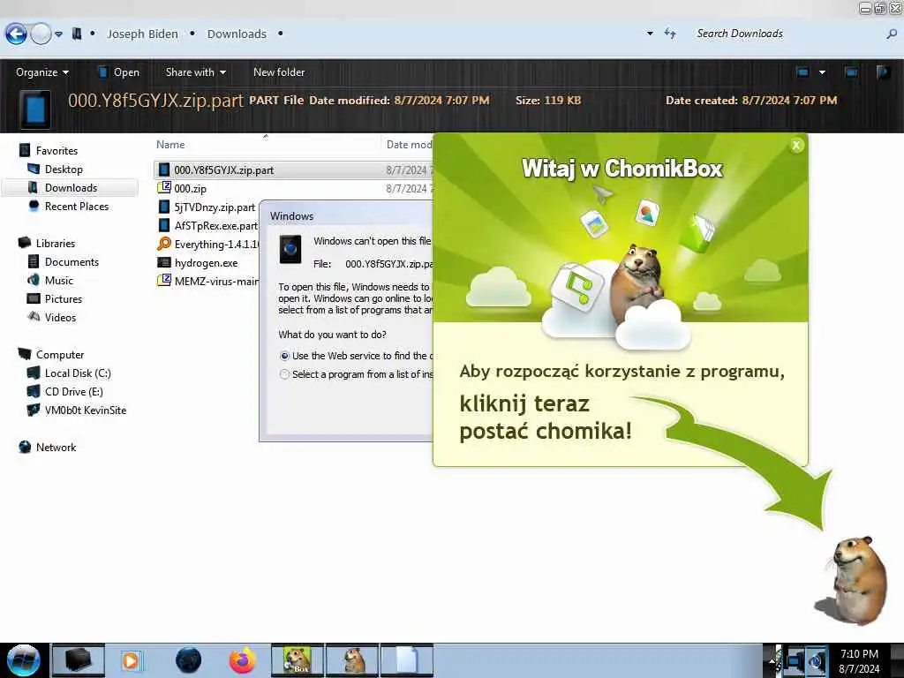
Task: Select Pictures library
Action: (64, 298)
